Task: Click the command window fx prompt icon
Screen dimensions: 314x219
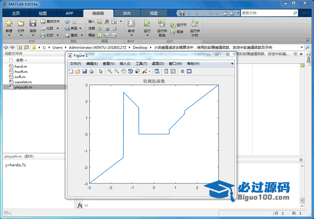Action: click(x=80, y=205)
